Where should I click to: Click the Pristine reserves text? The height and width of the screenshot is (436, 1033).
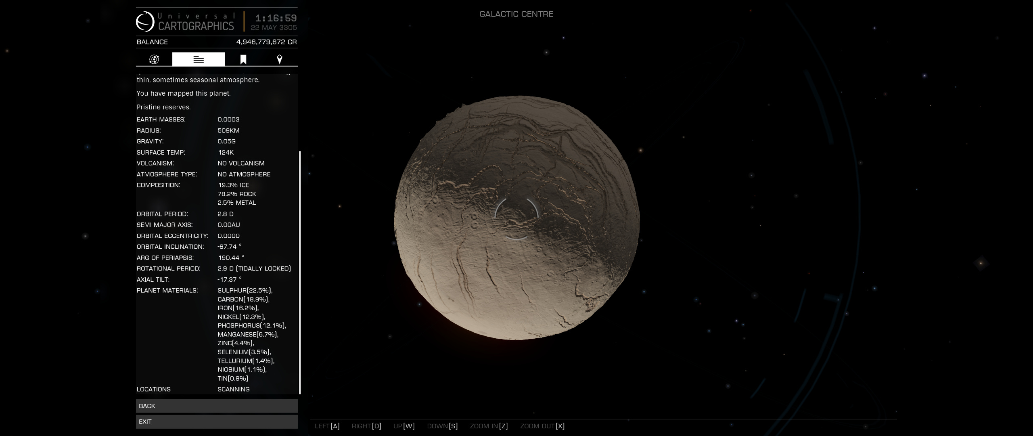click(x=163, y=107)
